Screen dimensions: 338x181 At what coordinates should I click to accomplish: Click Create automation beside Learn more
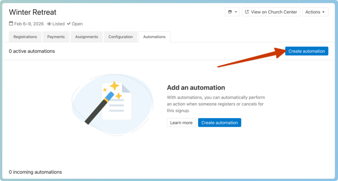pyautogui.click(x=219, y=123)
